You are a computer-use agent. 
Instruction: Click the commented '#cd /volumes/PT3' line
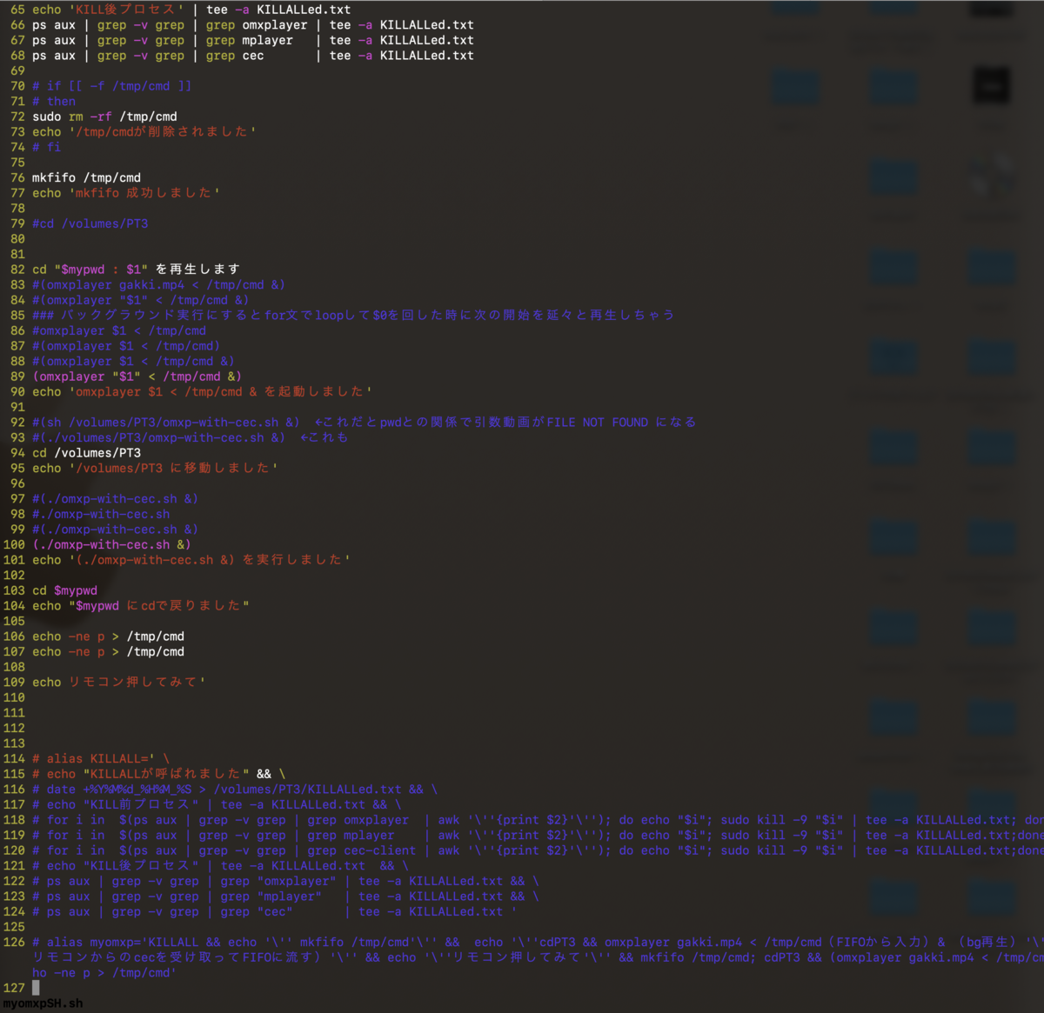[90, 223]
